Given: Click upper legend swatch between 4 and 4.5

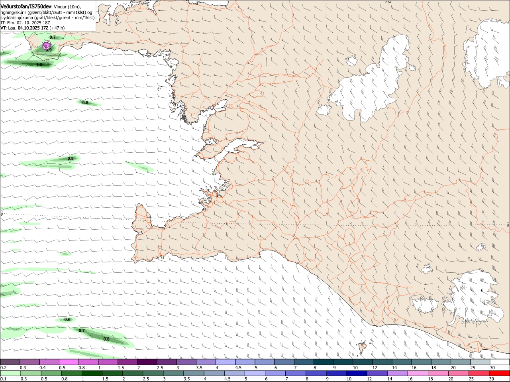Looking at the screenshot, I should click(x=225, y=362).
